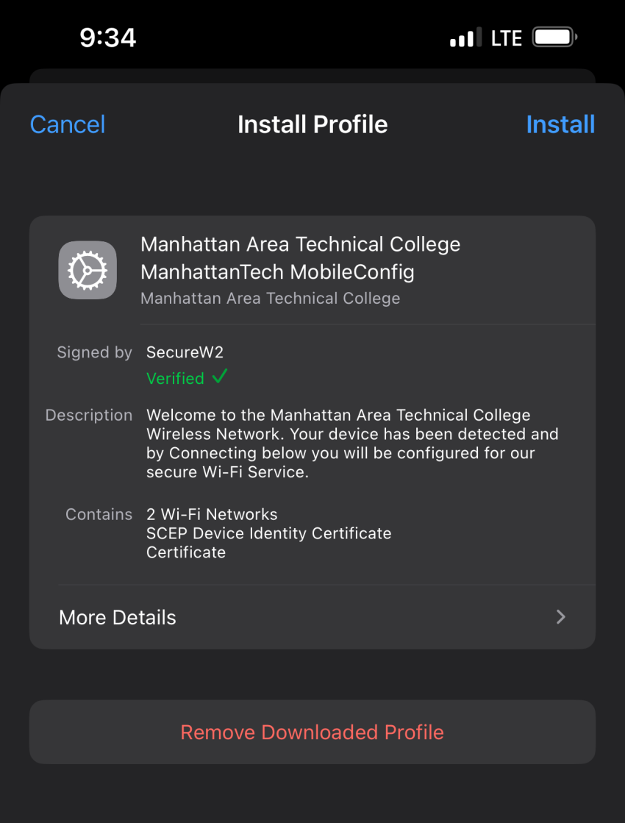Remove Downloaded Profile
This screenshot has width=625, height=823.
click(x=312, y=732)
